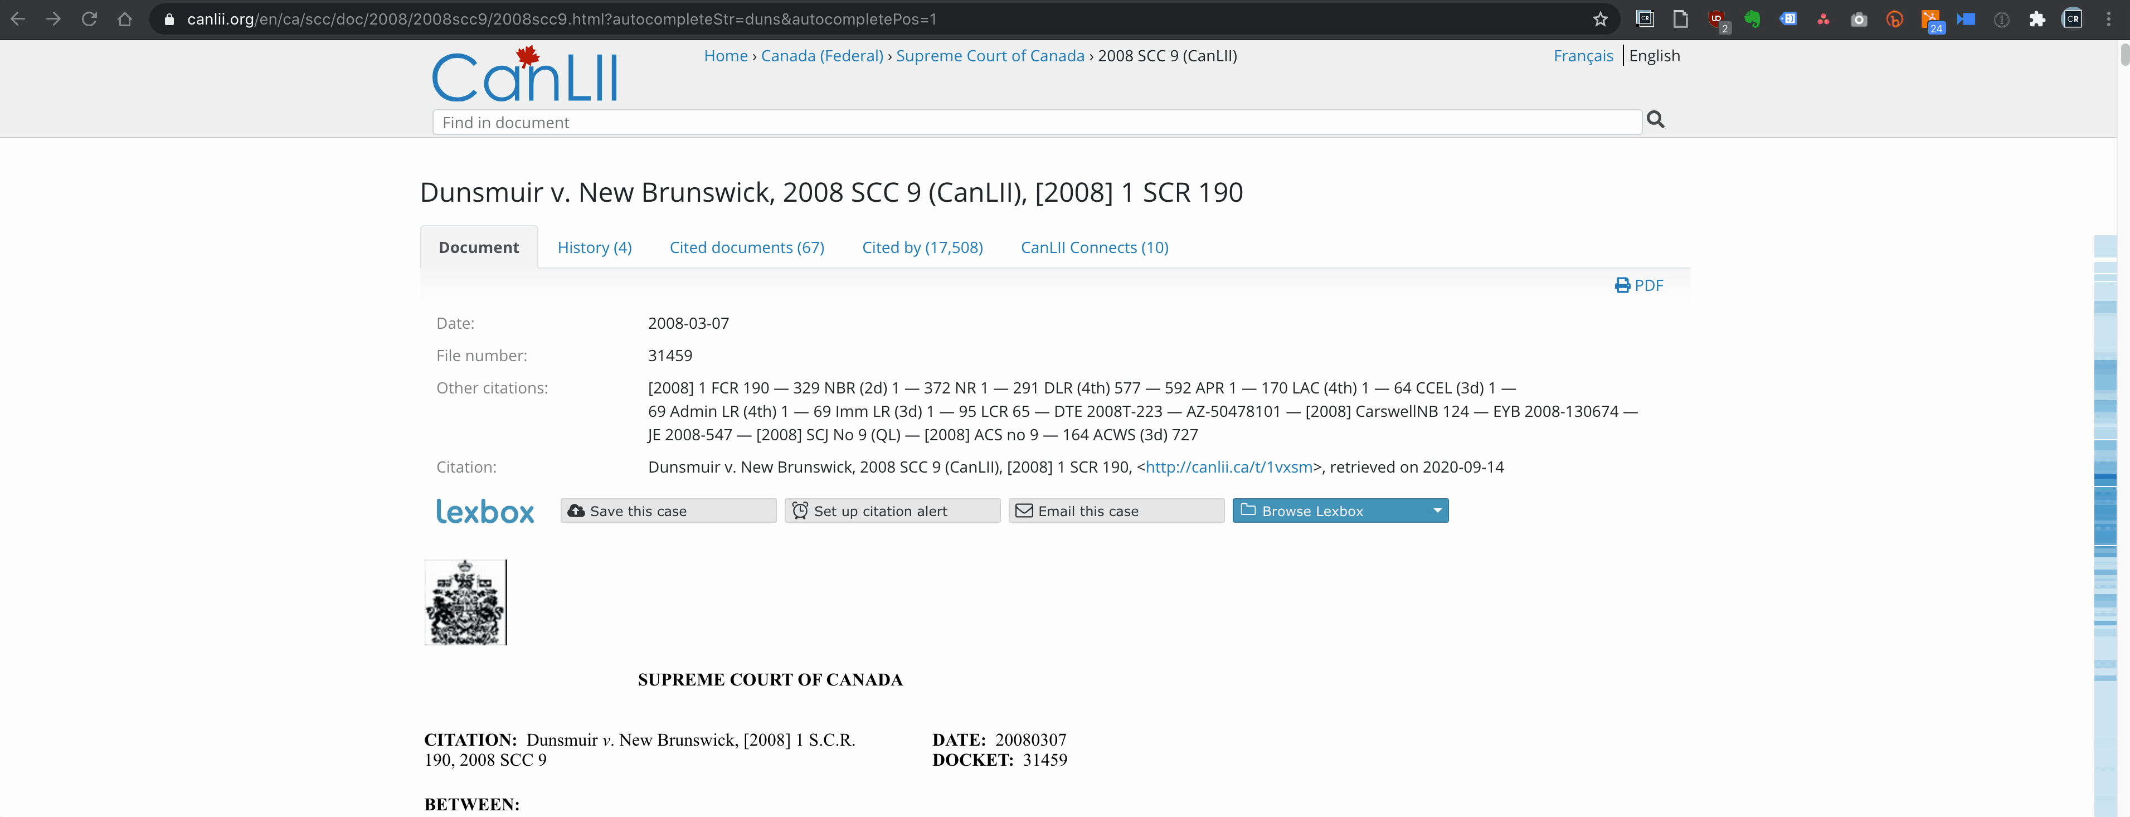Click the CanLII logo
The image size is (2130, 817).
524,75
